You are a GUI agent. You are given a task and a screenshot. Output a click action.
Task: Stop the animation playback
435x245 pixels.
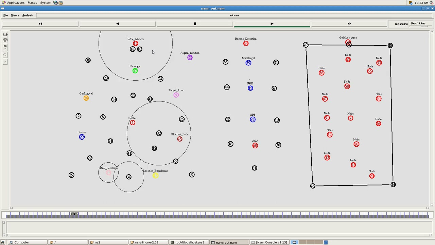point(195,24)
